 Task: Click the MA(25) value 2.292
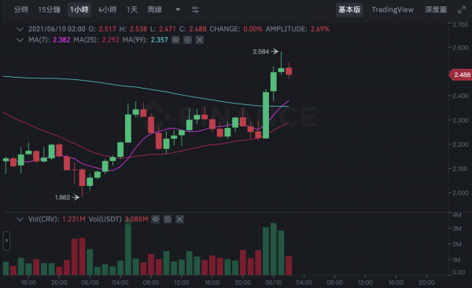point(110,40)
